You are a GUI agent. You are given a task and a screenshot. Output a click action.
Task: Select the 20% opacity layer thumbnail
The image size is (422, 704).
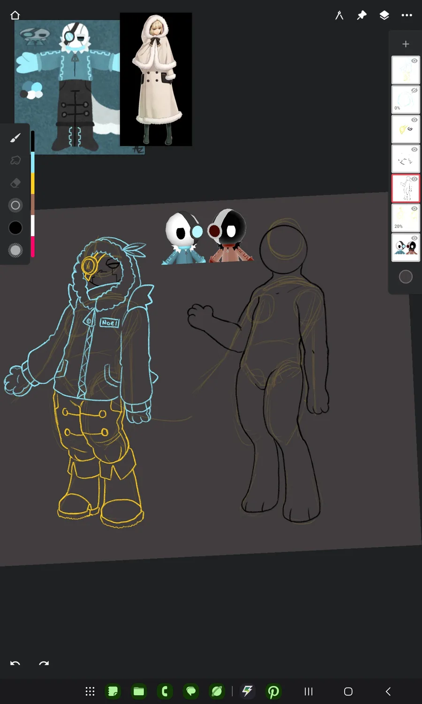(x=406, y=218)
